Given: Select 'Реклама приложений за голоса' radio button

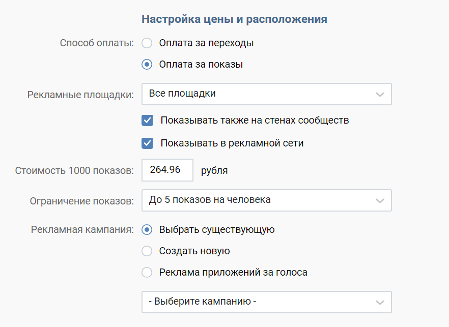Looking at the screenshot, I should point(147,273).
